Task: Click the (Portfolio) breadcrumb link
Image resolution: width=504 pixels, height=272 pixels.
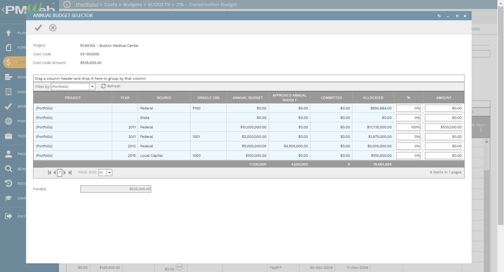Action: pyautogui.click(x=87, y=4)
